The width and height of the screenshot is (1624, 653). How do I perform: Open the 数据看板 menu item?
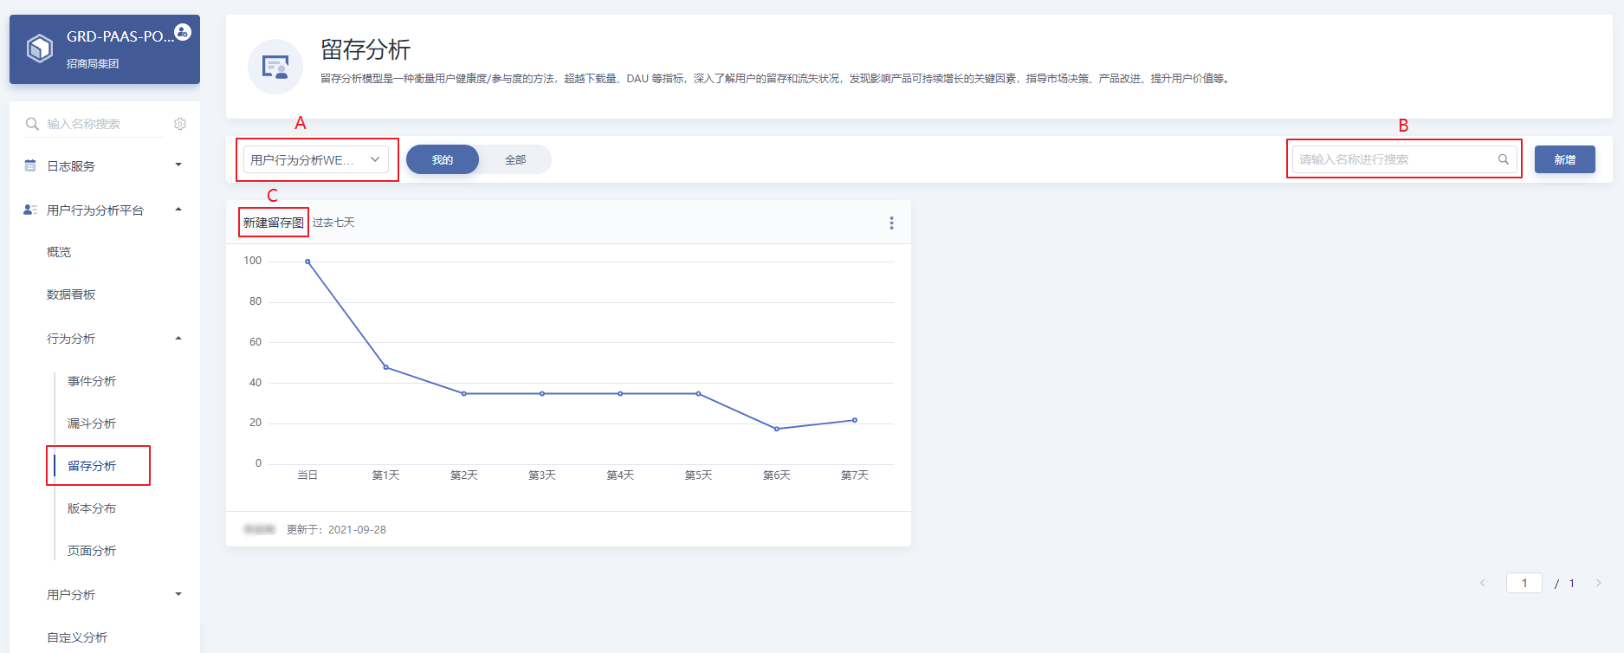pyautogui.click(x=71, y=294)
